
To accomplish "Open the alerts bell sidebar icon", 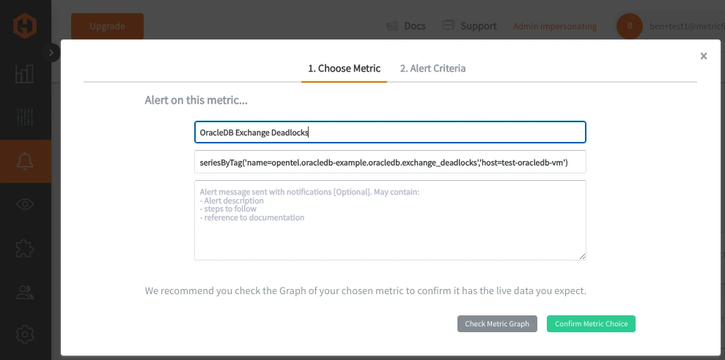I will (x=25, y=161).
